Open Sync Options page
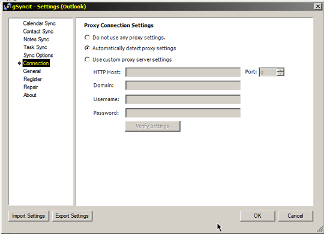324x234 pixels. (38, 55)
